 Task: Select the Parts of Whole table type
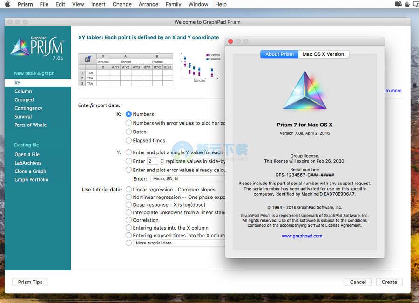pyautogui.click(x=30, y=125)
